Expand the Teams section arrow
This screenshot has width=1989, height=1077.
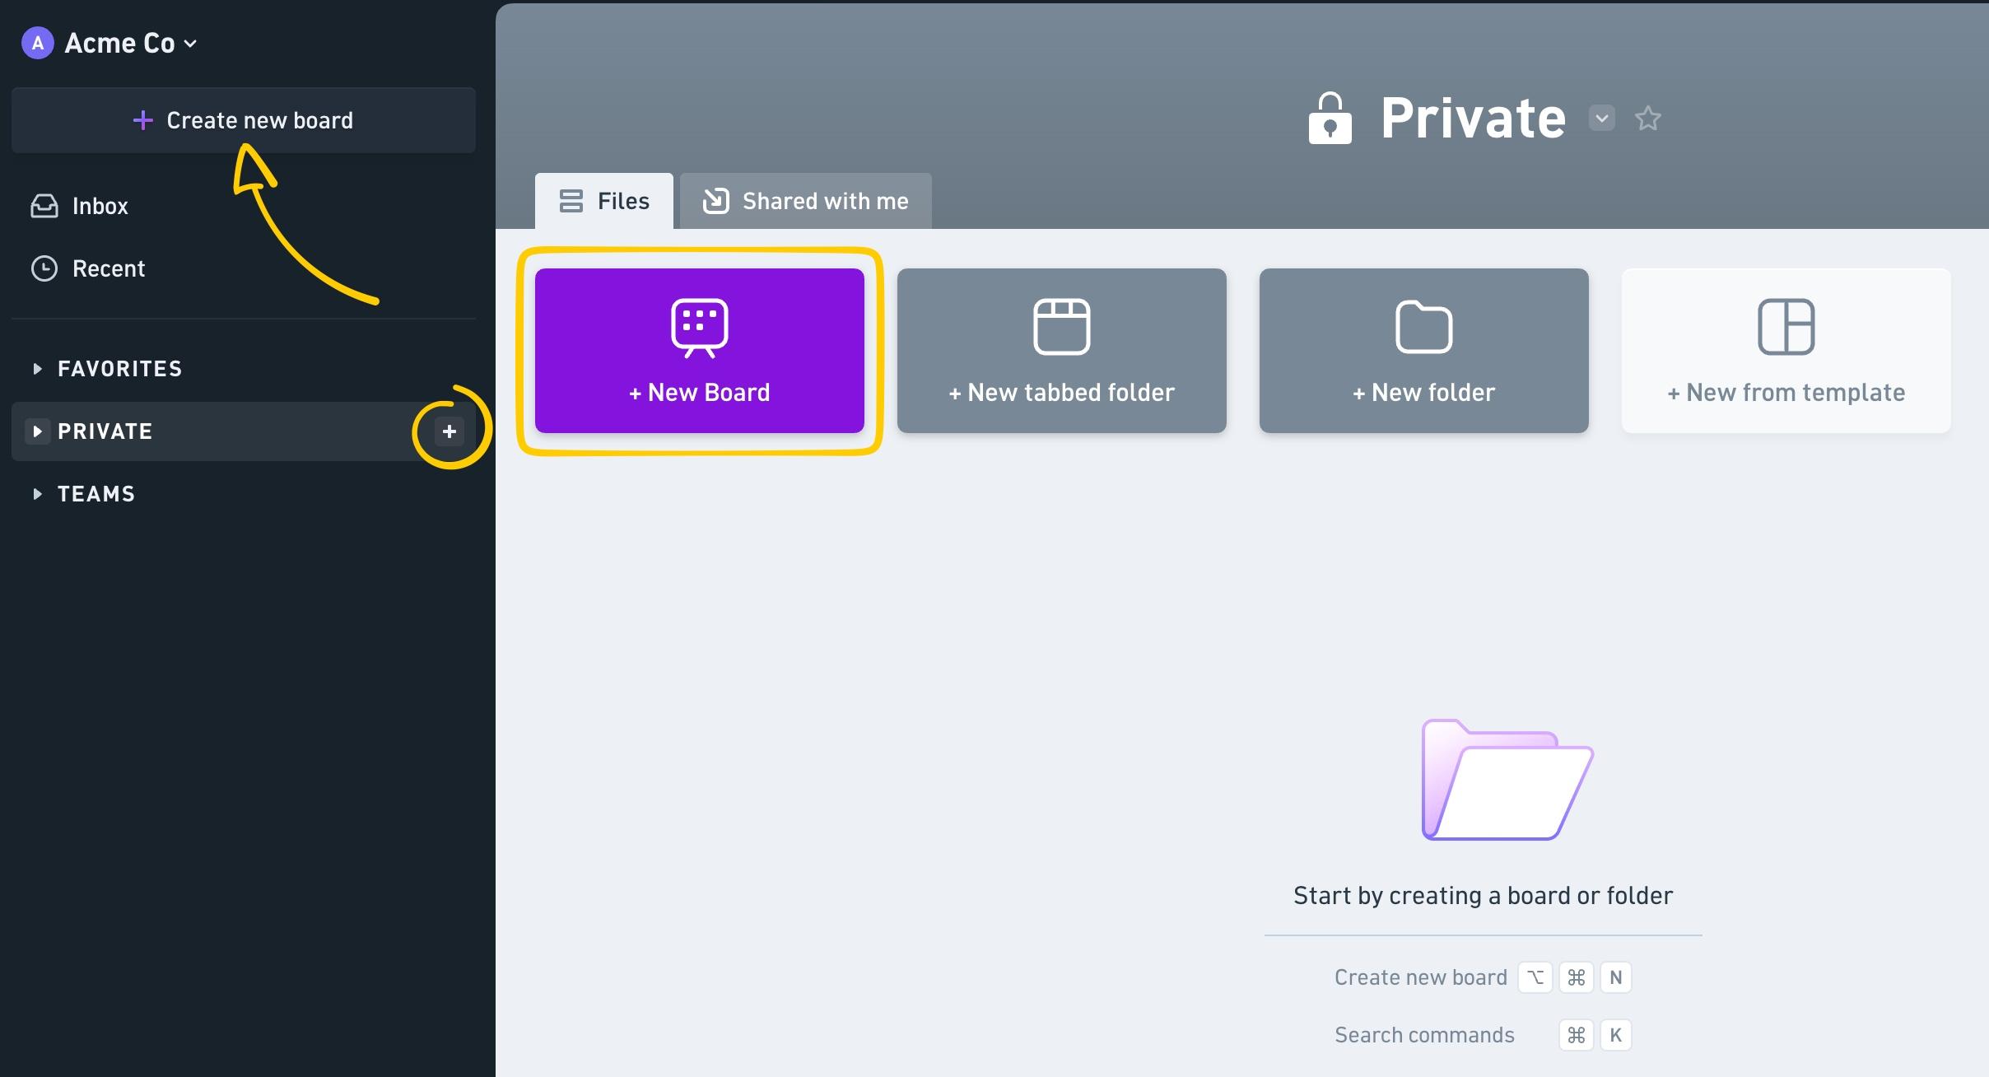tap(37, 494)
